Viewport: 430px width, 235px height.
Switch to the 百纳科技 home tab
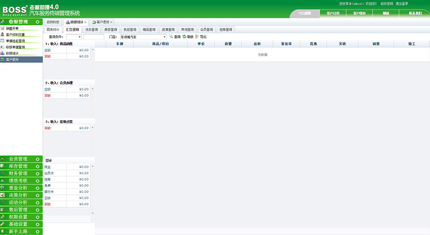point(53,22)
